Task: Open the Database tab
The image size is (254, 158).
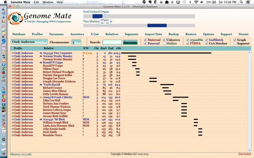Action: pos(19,34)
